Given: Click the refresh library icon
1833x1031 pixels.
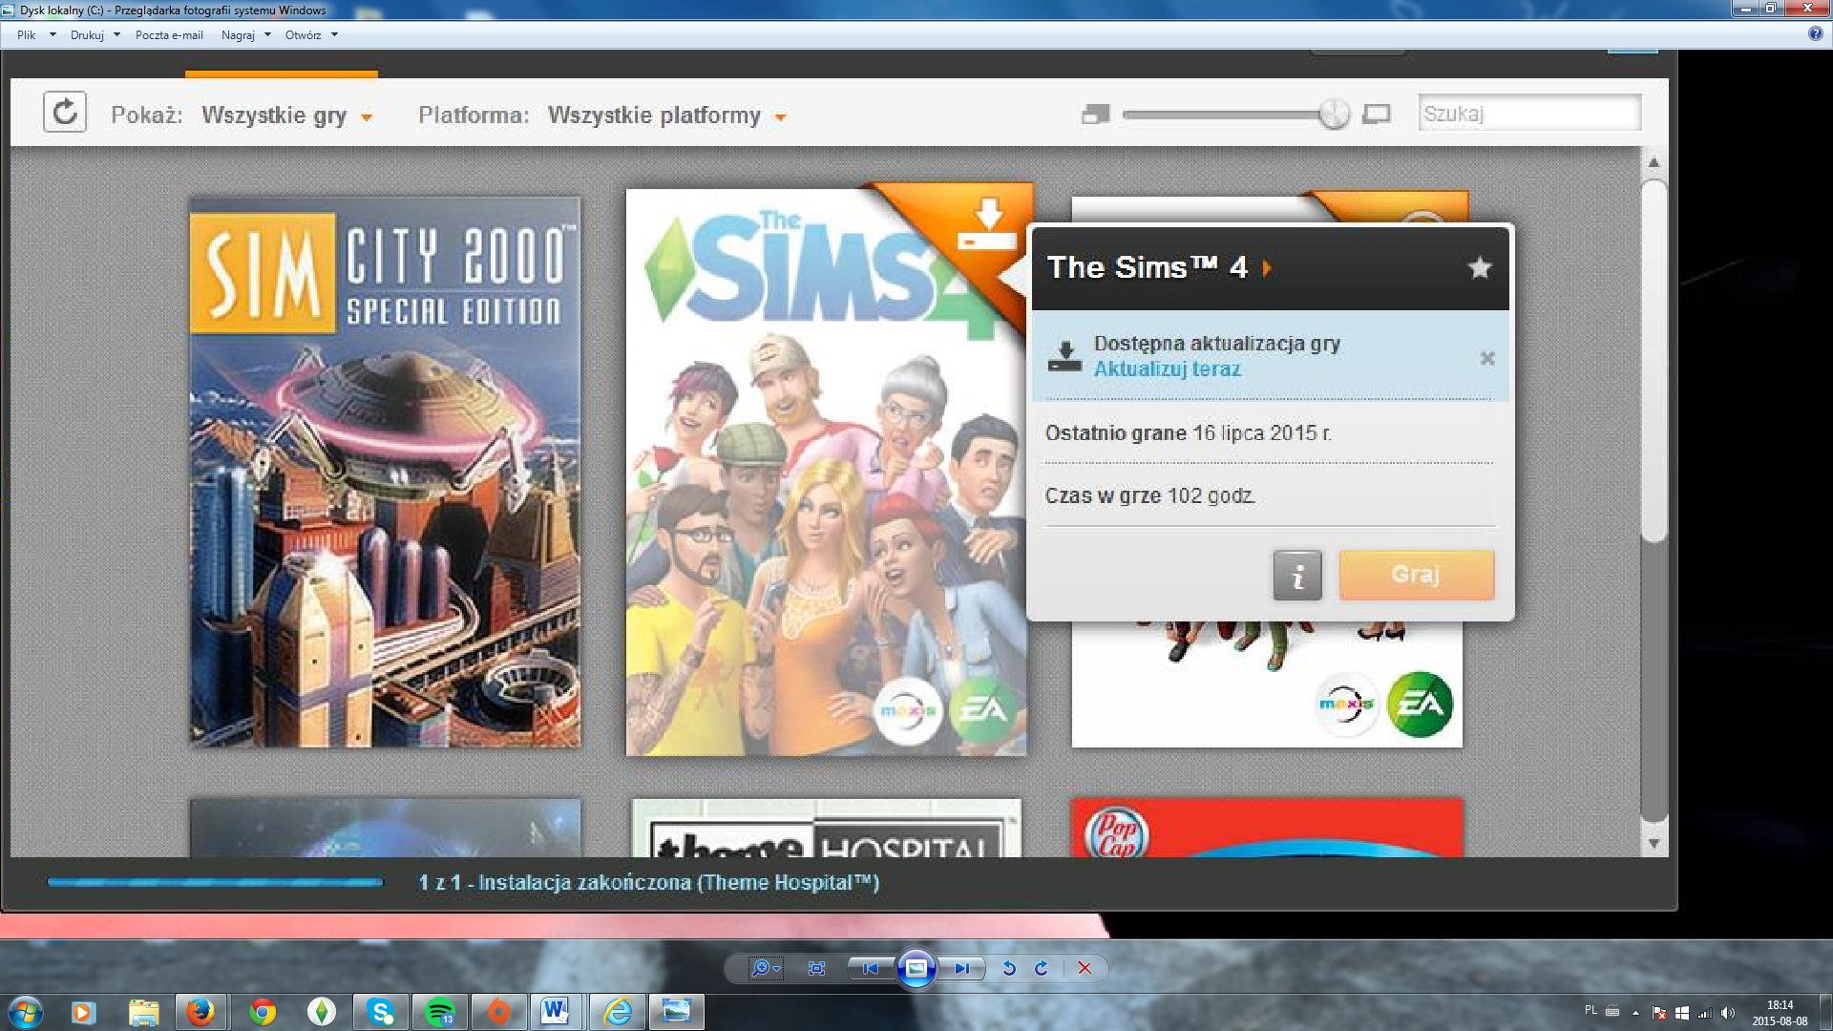Looking at the screenshot, I should tap(65, 113).
